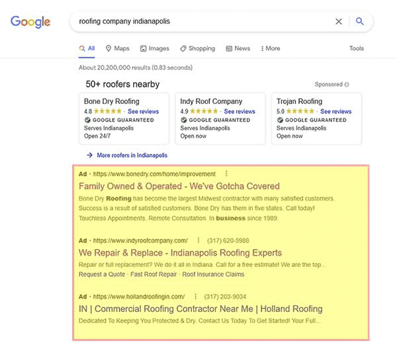Open options menu for bonedry.com ad
The width and height of the screenshot is (397, 347).
[226, 173]
